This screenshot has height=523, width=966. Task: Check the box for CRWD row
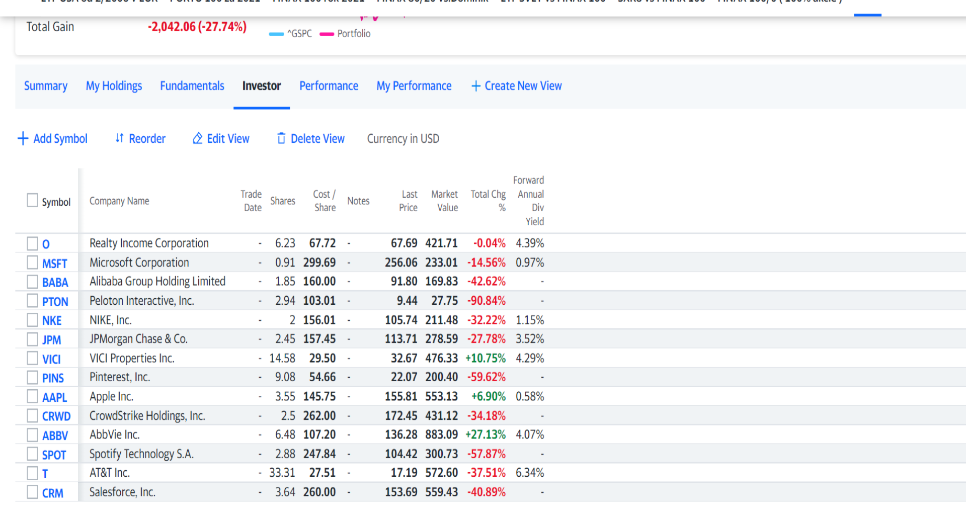[32, 415]
